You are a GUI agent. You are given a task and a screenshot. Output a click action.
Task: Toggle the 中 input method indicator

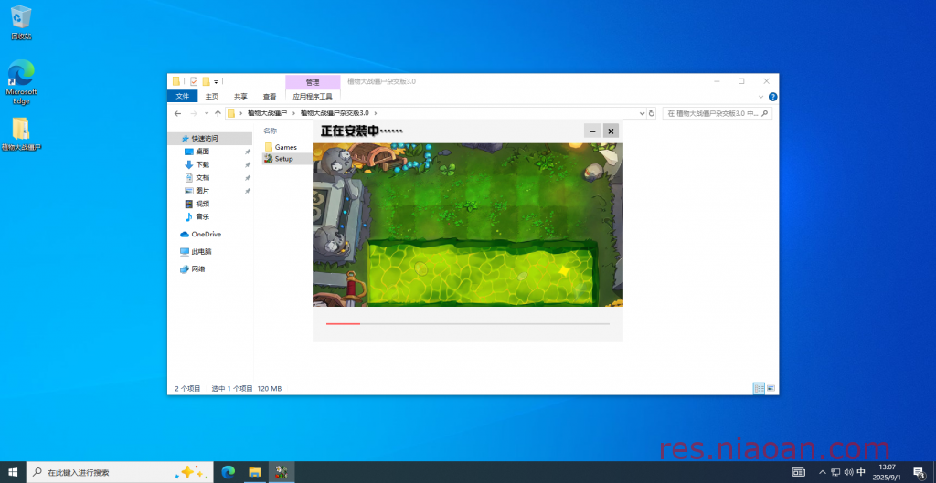[861, 472]
